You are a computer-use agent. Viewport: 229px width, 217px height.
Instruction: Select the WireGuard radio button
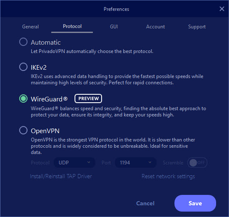click(x=23, y=98)
